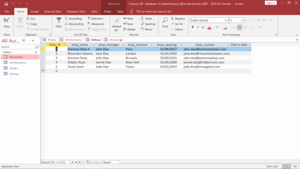
Task: Select the Mountain Heaven cell
Action: point(81,54)
